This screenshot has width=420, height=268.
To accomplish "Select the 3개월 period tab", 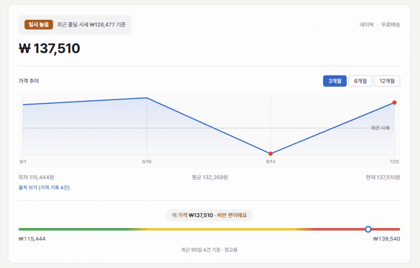I will tap(335, 81).
